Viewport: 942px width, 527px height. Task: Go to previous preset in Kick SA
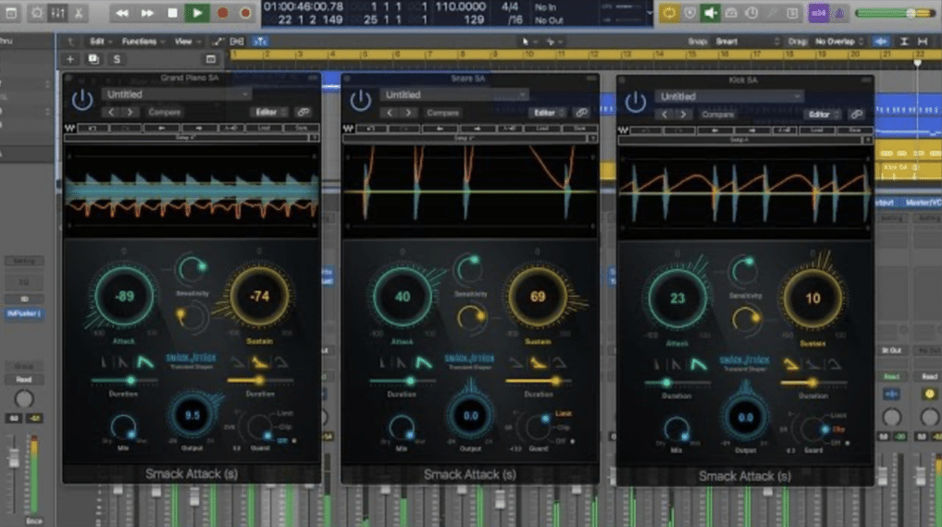point(664,115)
